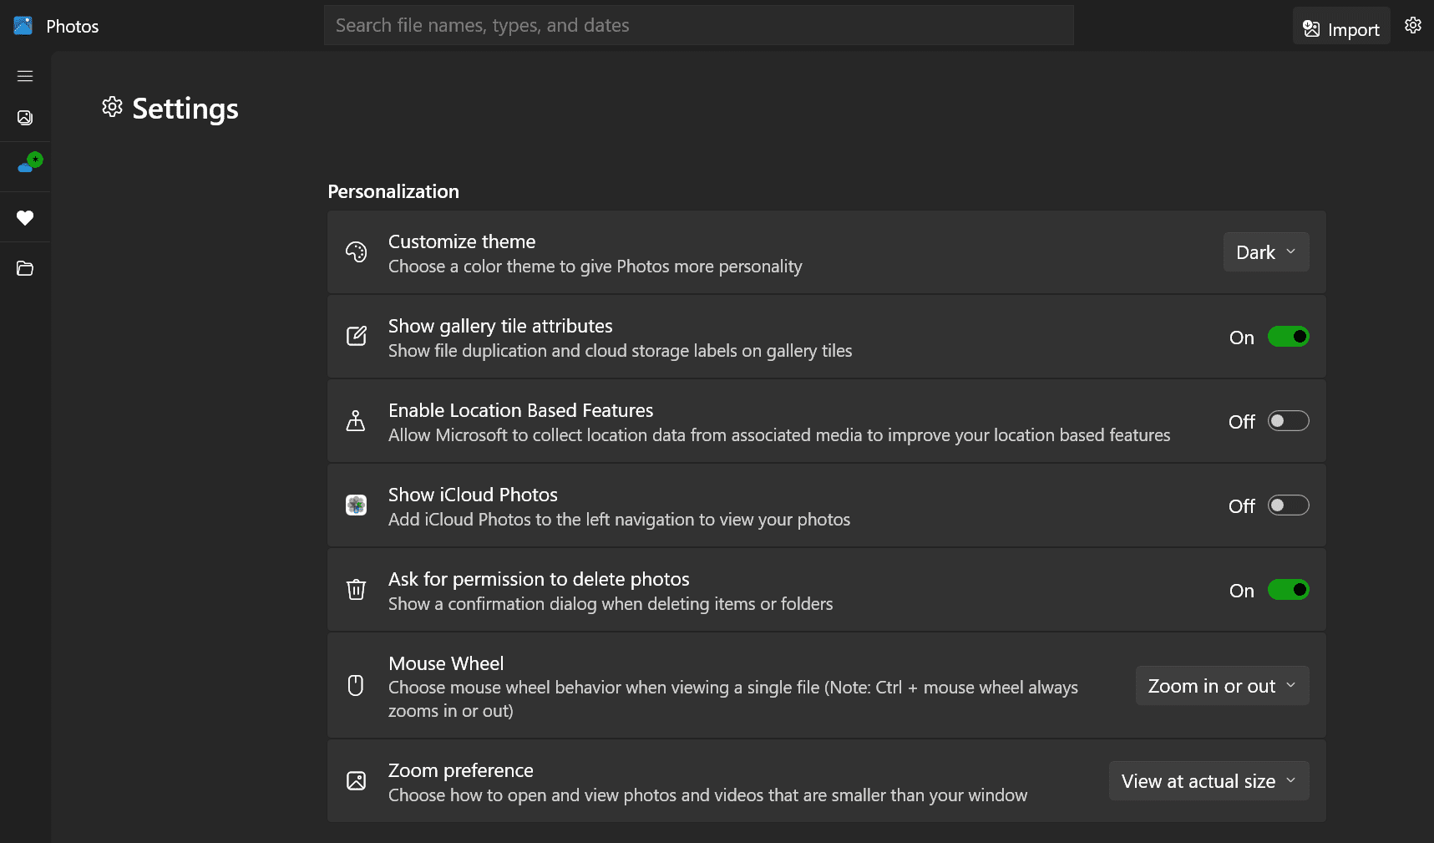Click the gallery tile attributes edit icon
The height and width of the screenshot is (843, 1434).
[x=357, y=336]
